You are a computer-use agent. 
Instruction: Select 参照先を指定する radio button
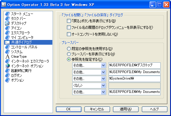[69, 59]
